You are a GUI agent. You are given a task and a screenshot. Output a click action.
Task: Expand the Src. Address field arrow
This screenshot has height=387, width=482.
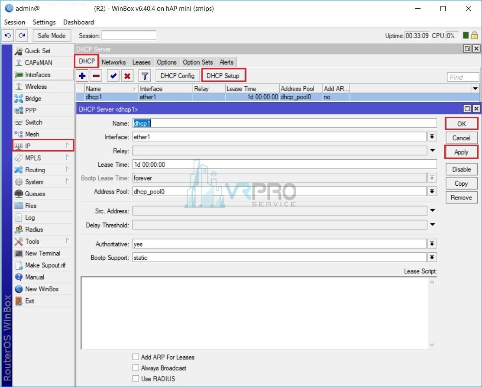tap(432, 210)
